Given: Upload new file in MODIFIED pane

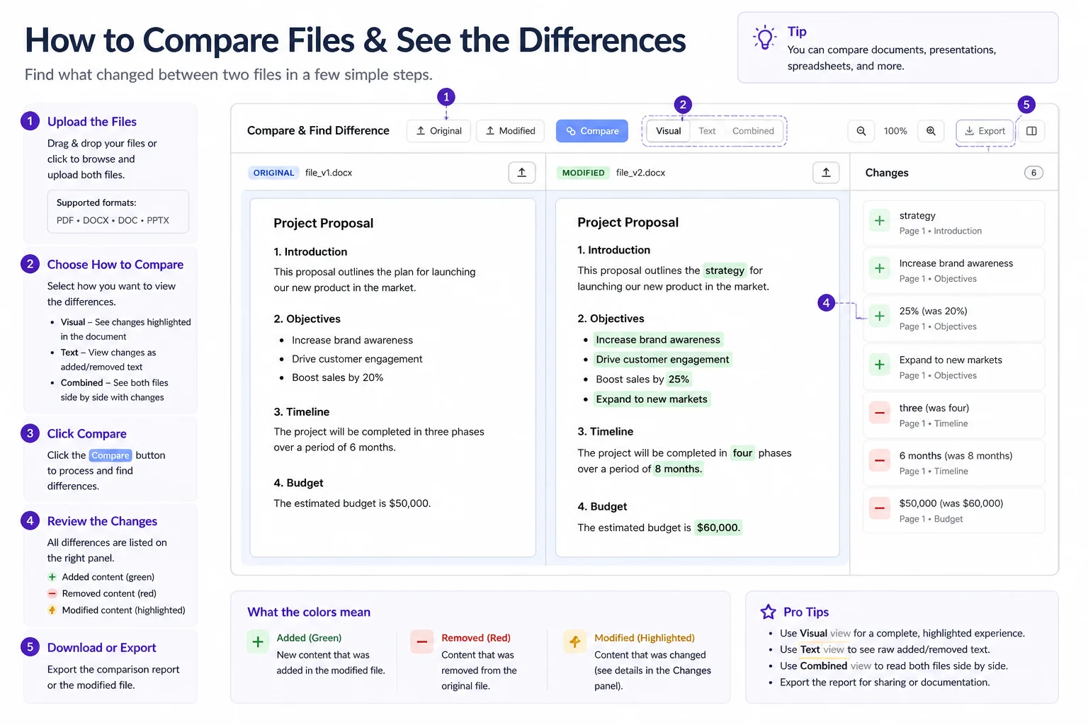Looking at the screenshot, I should tap(826, 172).
